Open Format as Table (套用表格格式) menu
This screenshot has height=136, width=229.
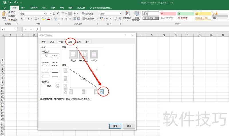(137, 16)
